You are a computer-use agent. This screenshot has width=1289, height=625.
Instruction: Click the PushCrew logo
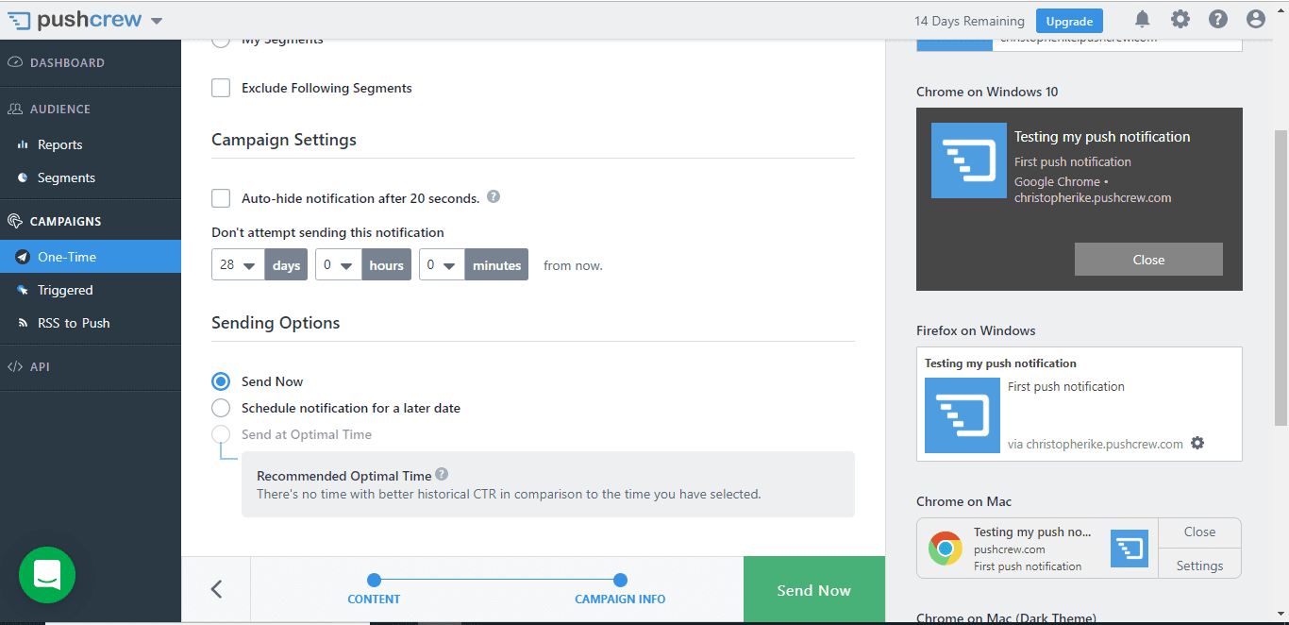(75, 20)
